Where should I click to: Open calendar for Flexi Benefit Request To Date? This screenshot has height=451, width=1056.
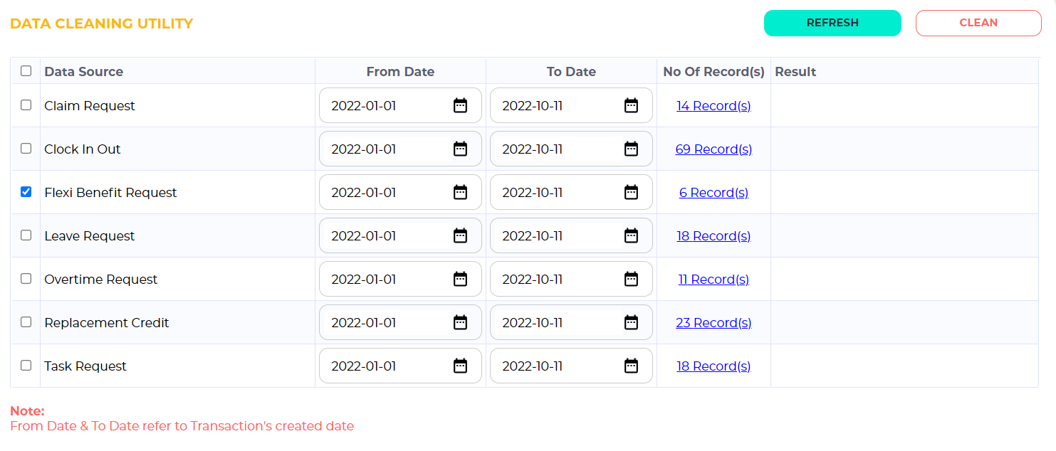click(631, 193)
